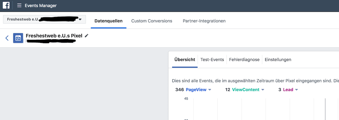This screenshot has width=339, height=120.
Task: Click the 12 ViewContent count
Action: tap(228, 90)
